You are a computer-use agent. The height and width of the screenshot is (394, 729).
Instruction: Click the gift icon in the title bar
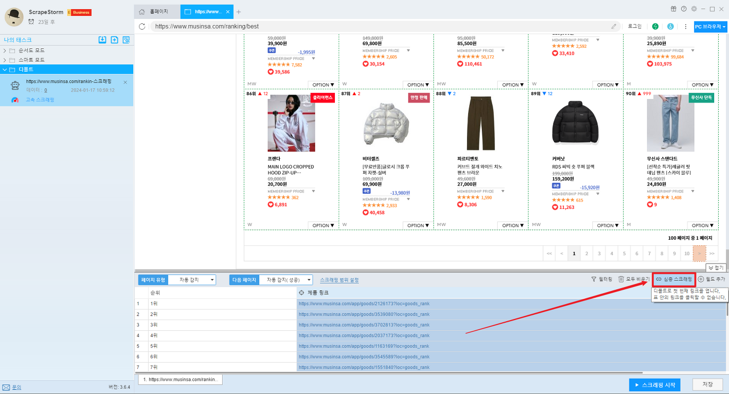click(x=673, y=9)
